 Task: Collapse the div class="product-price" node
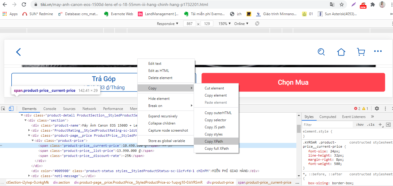(33, 141)
